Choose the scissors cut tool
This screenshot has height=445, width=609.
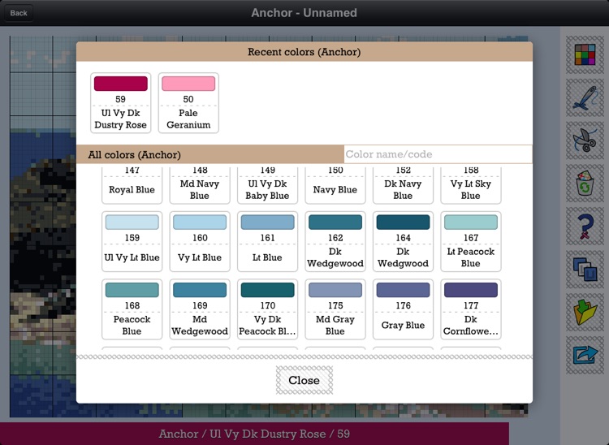tap(584, 140)
